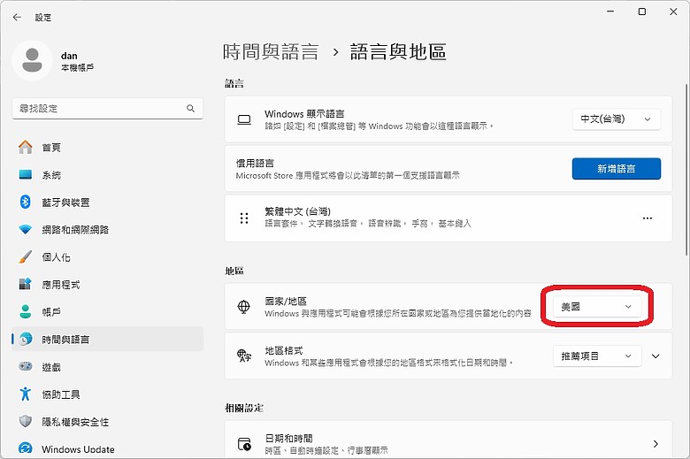Select 應用程式 in the sidebar
This screenshot has width=690, height=459.
107,285
